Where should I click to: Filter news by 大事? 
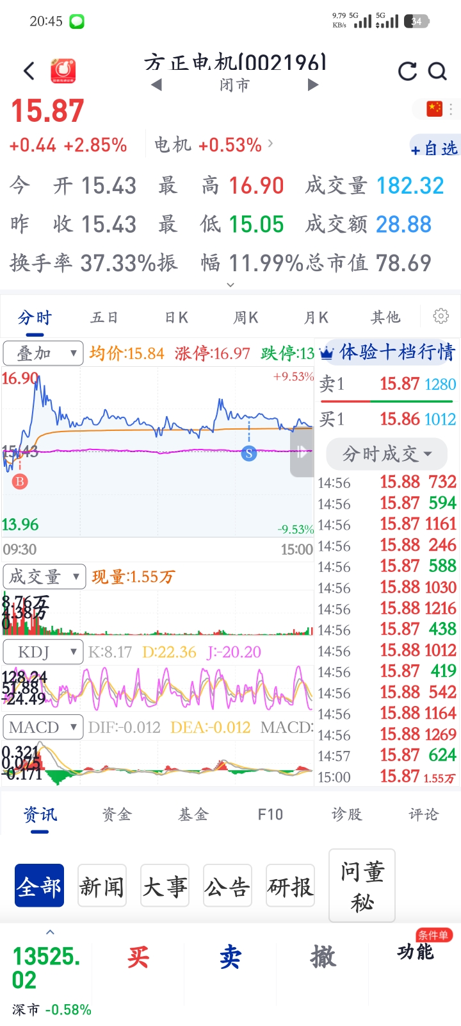(165, 886)
